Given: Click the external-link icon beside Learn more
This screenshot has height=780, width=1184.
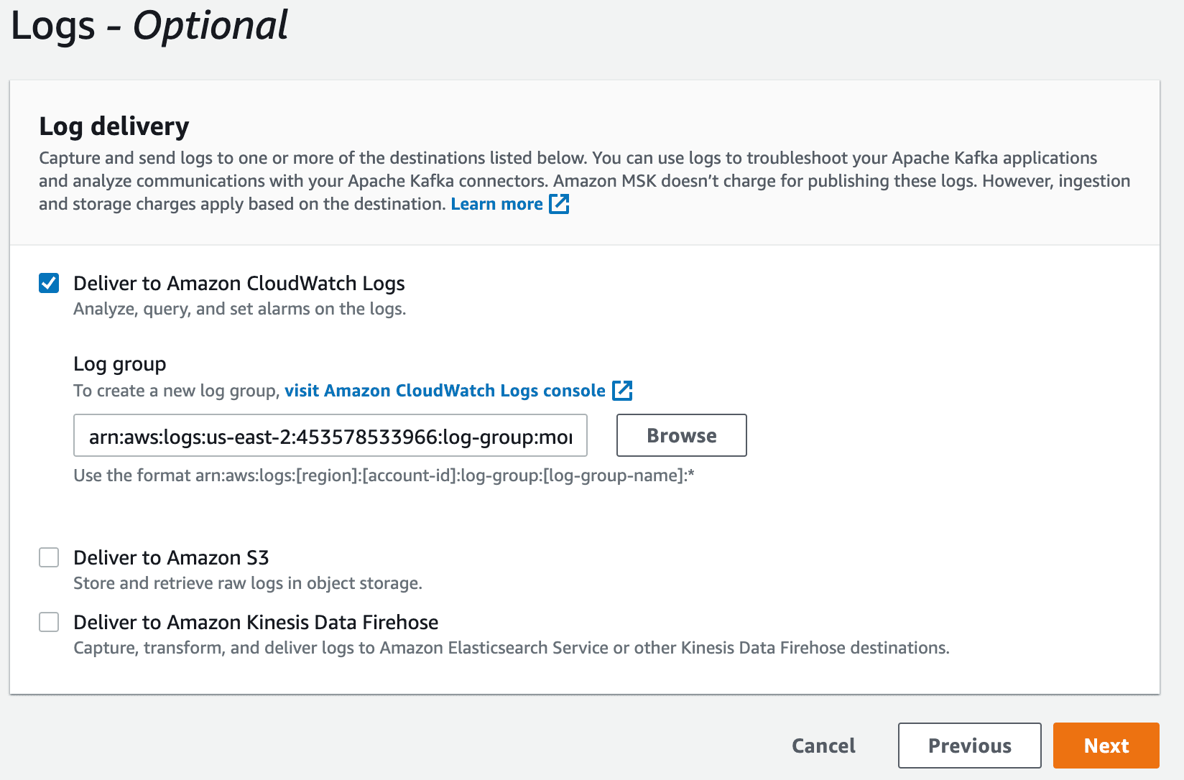Looking at the screenshot, I should click(559, 204).
